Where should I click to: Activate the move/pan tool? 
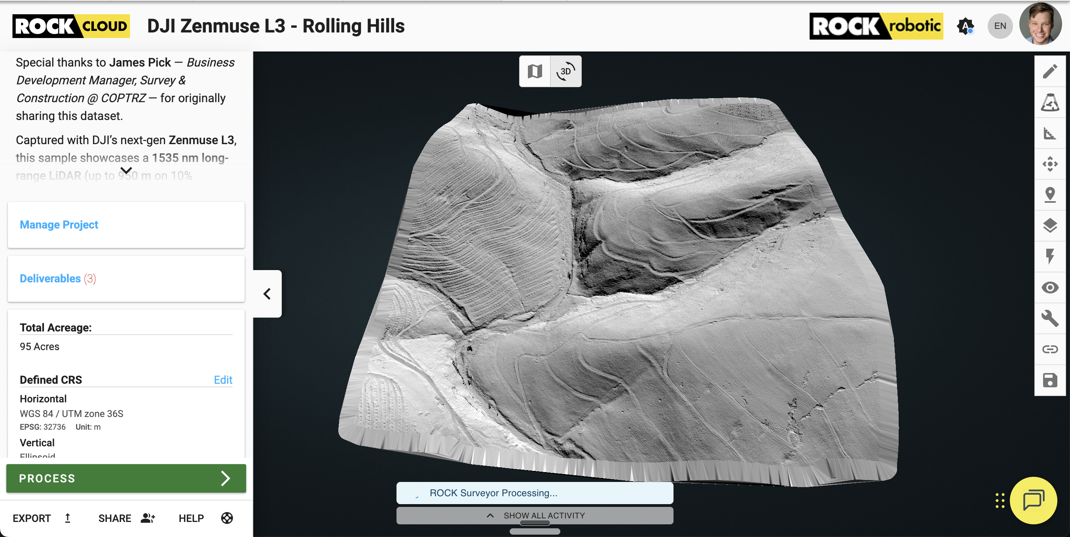coord(1050,164)
